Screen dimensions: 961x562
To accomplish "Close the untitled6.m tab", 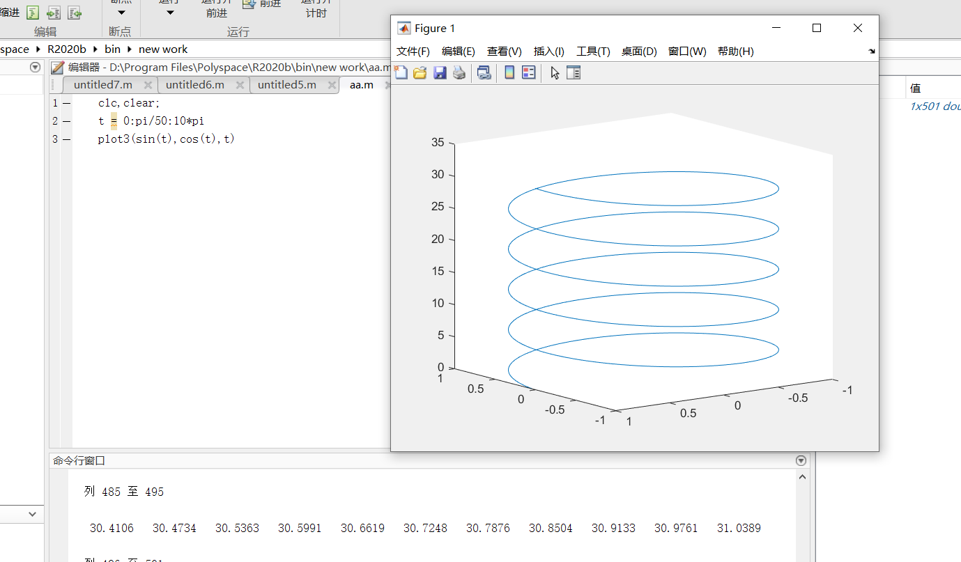I will [x=240, y=85].
